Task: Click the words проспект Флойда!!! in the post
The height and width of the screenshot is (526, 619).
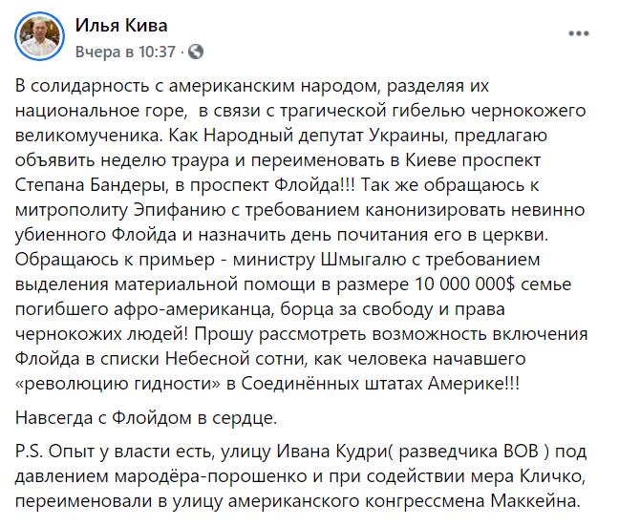Action: (272, 185)
